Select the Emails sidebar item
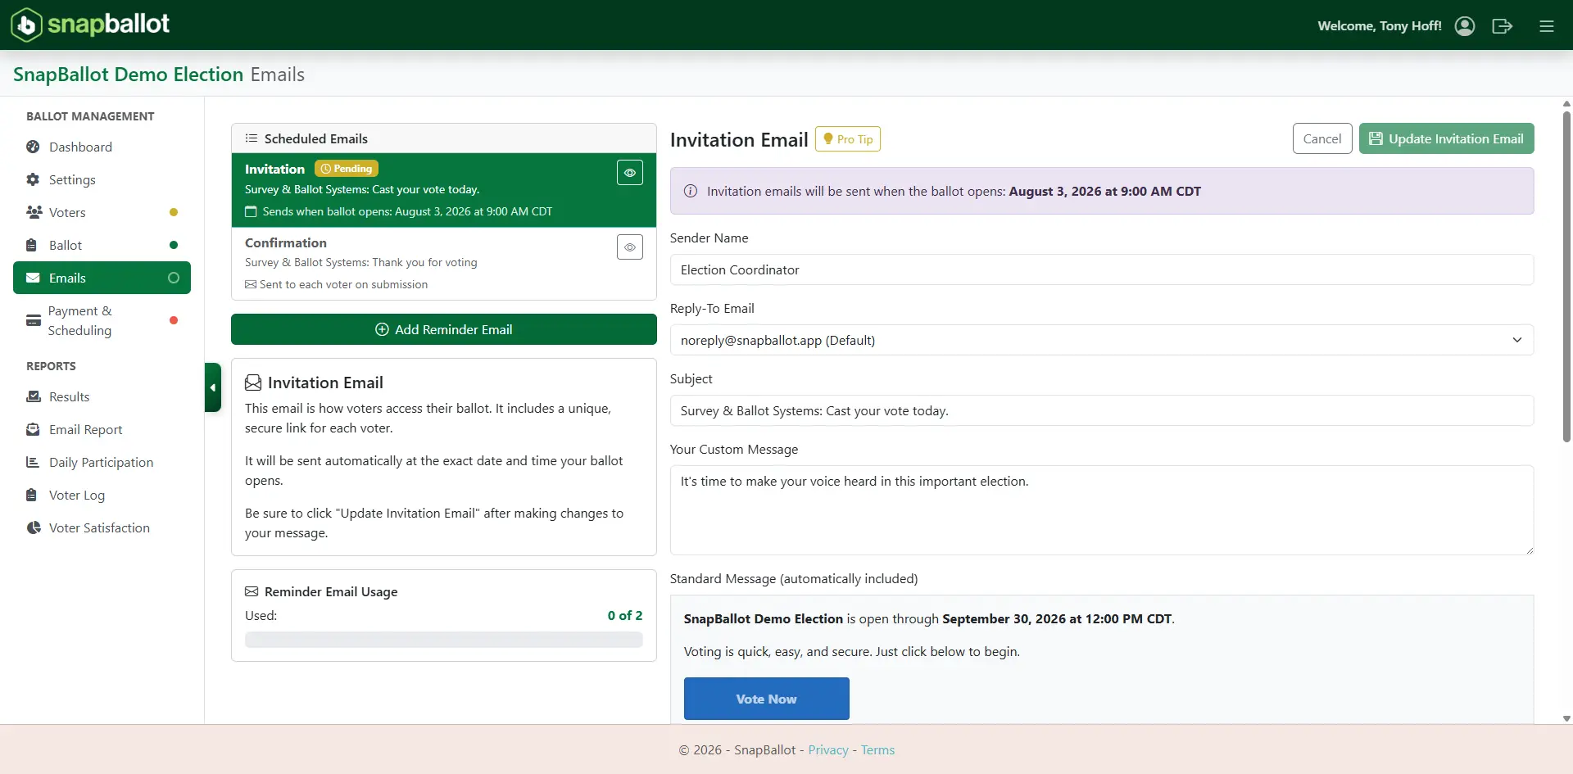Screen dimensions: 1573x774 pos(102,278)
